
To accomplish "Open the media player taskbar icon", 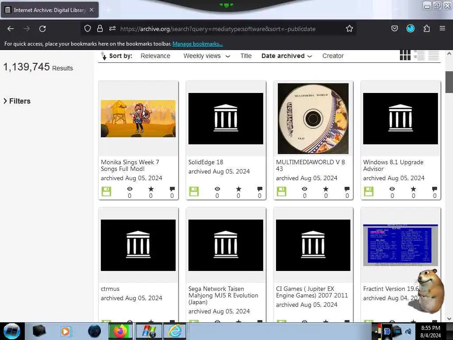I will (65, 331).
